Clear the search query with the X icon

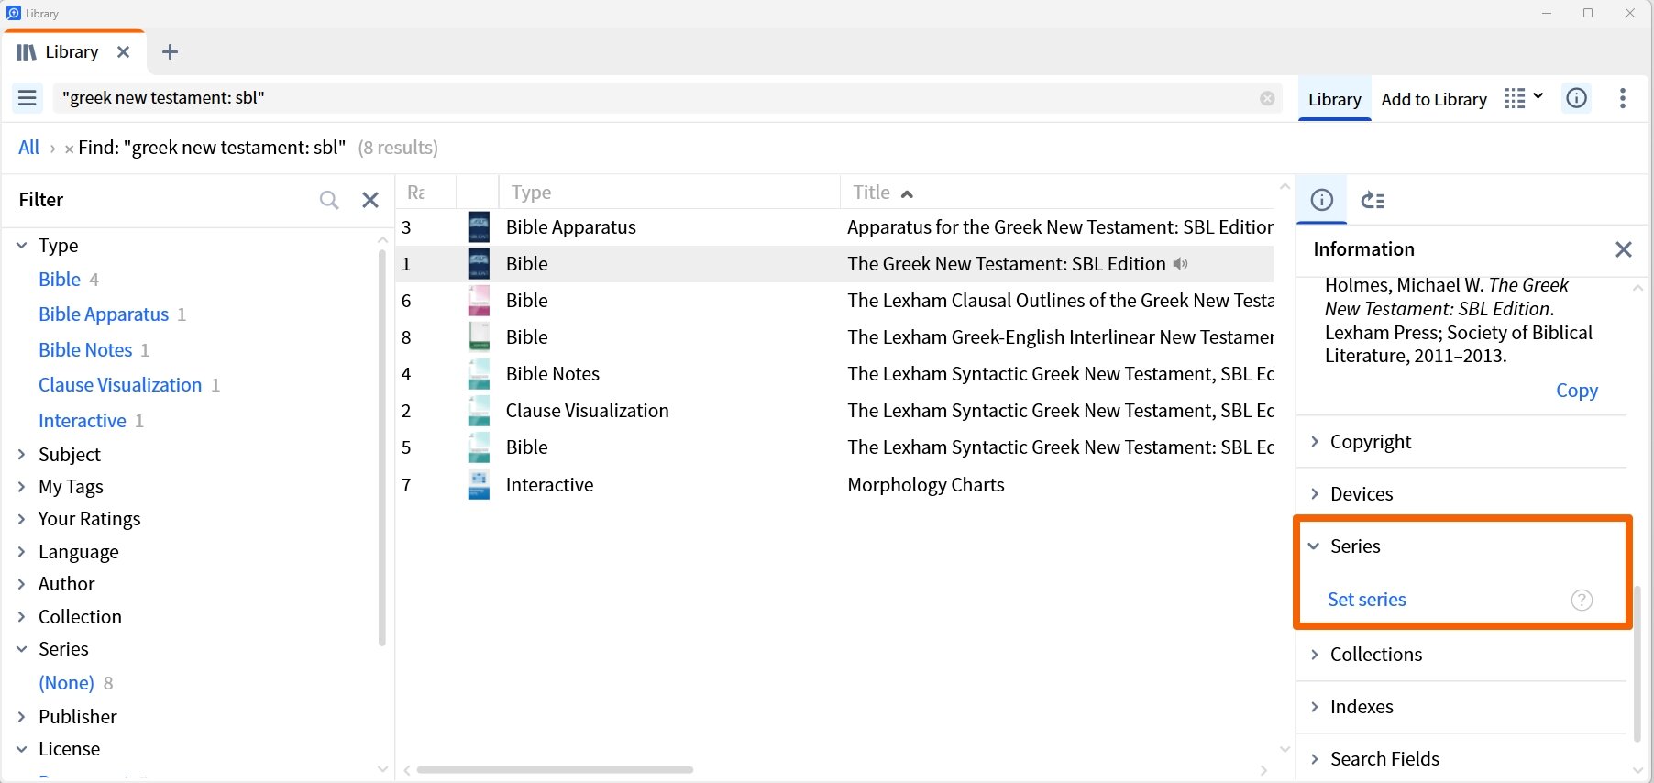1267,98
